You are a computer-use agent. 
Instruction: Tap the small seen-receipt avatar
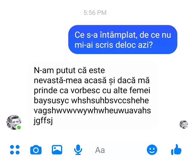pyautogui.click(x=184, y=124)
